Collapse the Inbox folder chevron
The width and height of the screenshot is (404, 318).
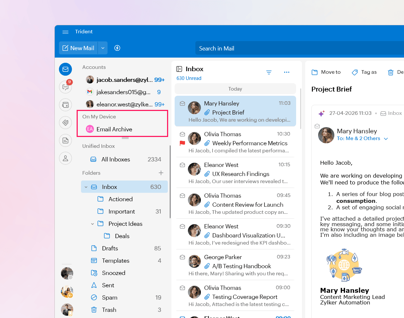point(86,187)
